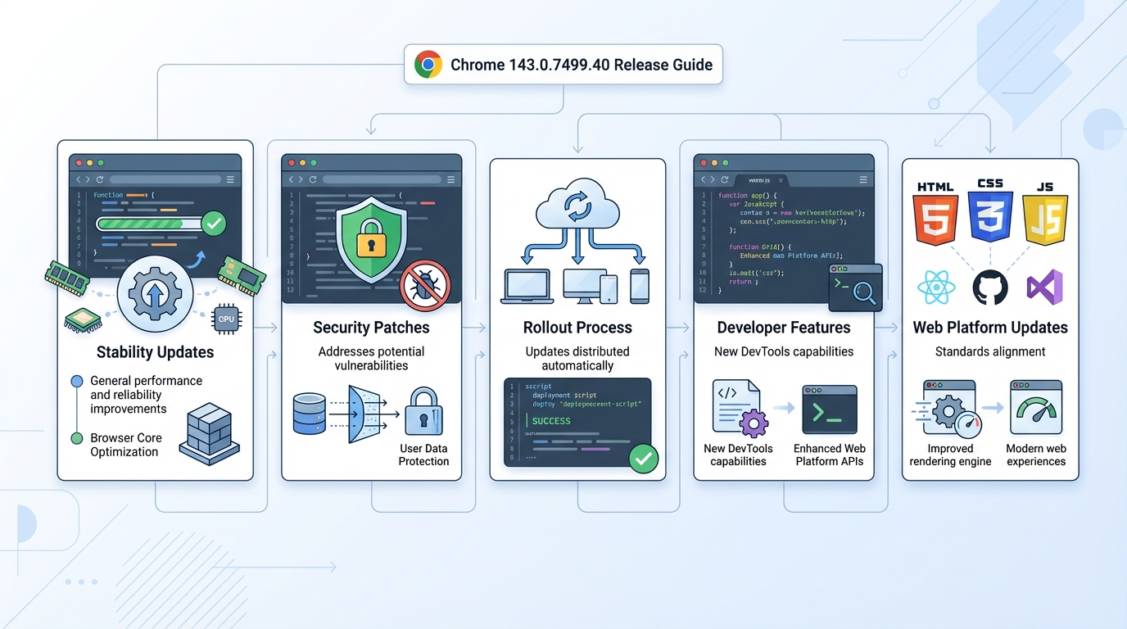Viewport: 1127px width, 629px height.
Task: Click the cloud sync icon in Rollout Process
Action: (x=577, y=206)
